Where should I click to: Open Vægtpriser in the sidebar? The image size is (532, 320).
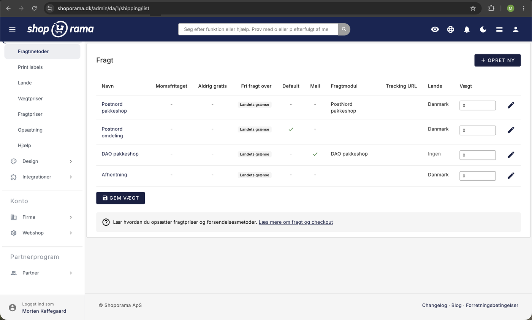[30, 99]
